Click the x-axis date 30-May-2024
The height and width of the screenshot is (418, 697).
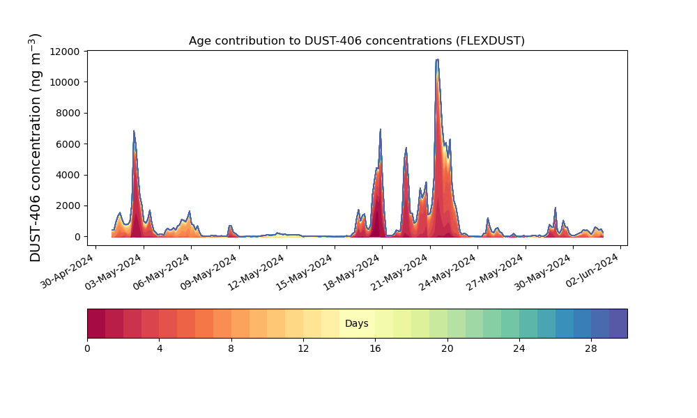coord(544,271)
